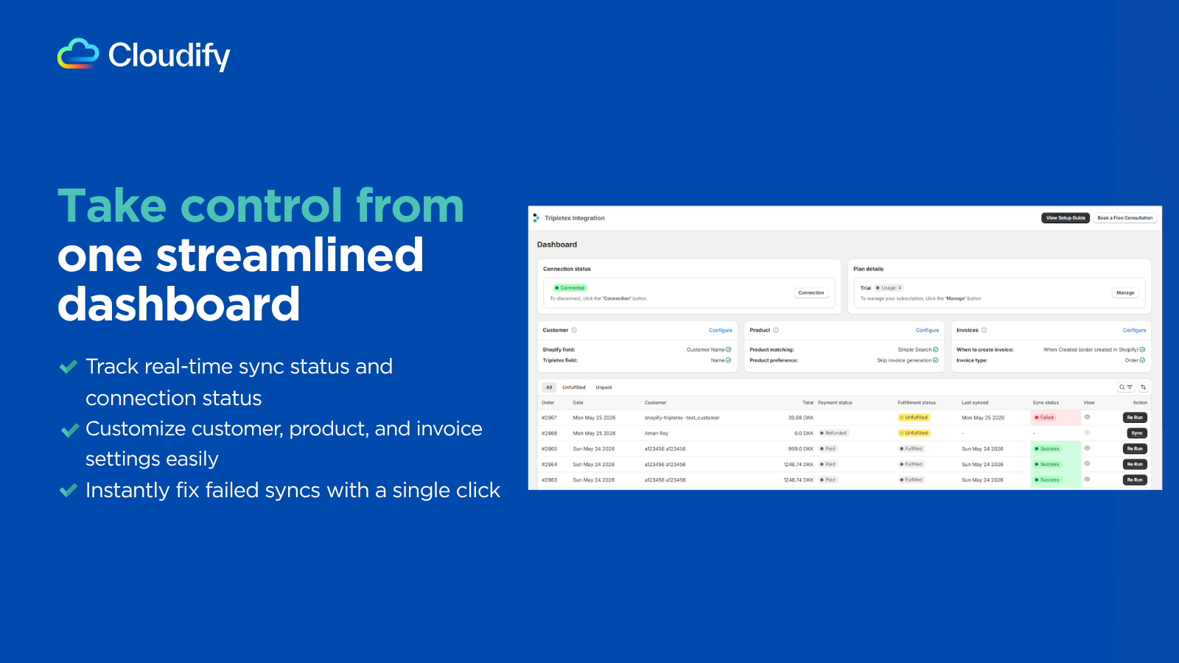Click the Unfulfilled badge for order #2867
The image size is (1179, 663).
(x=914, y=418)
